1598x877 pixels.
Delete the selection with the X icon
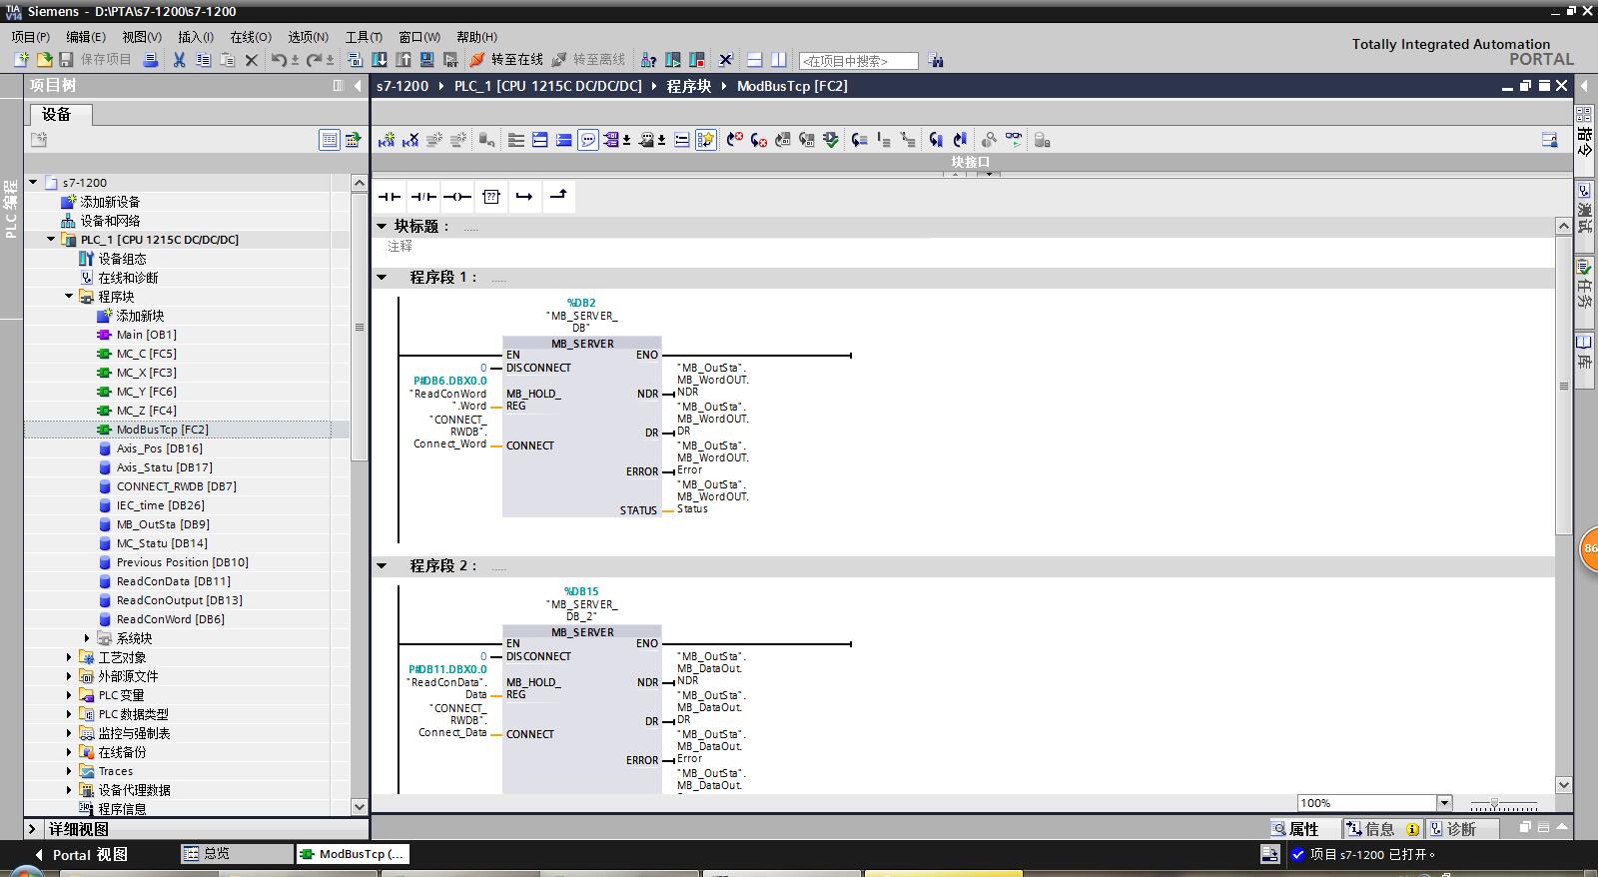252,60
